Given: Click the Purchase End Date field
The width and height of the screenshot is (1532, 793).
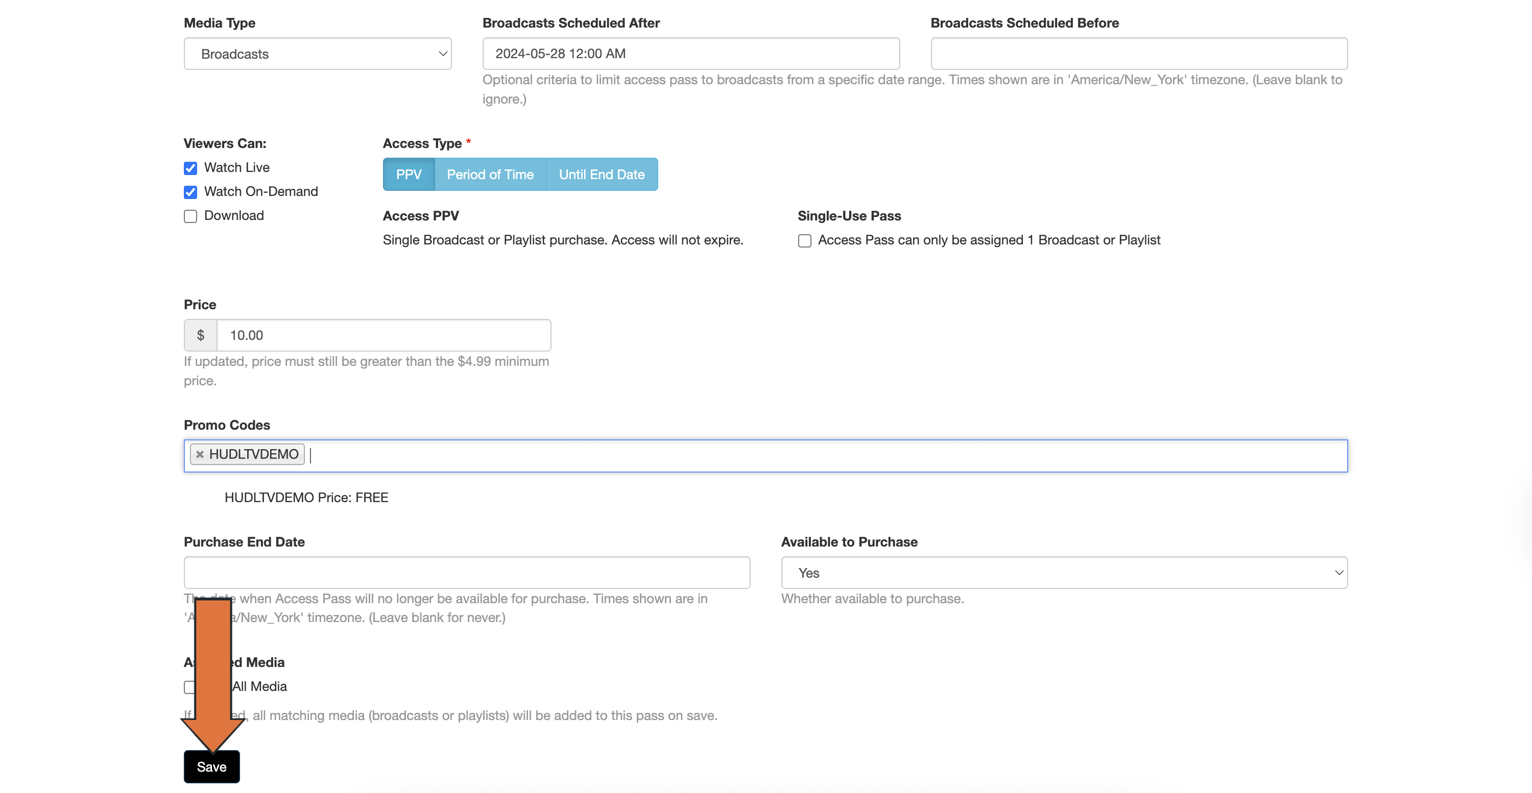Looking at the screenshot, I should click(467, 573).
